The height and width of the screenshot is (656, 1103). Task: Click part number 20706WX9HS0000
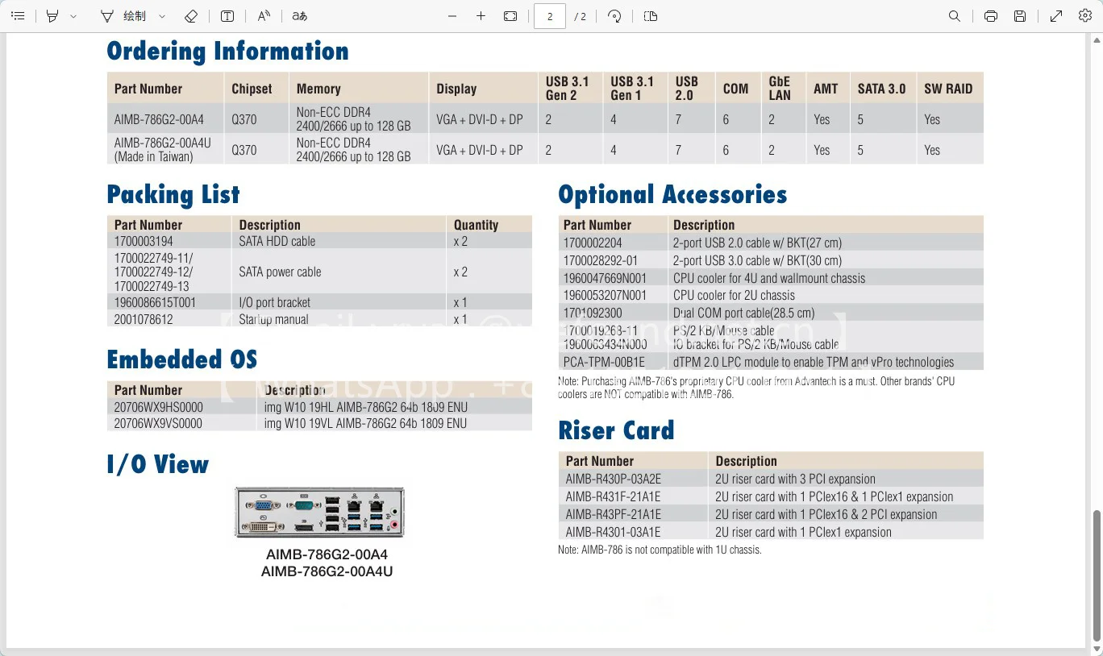(159, 407)
